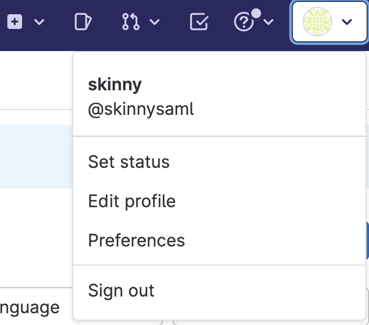Expand the Help menu chevron
The image size is (369, 325).
coord(268,22)
